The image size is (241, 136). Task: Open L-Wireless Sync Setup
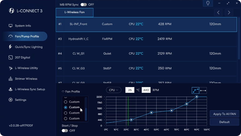coord(29,89)
